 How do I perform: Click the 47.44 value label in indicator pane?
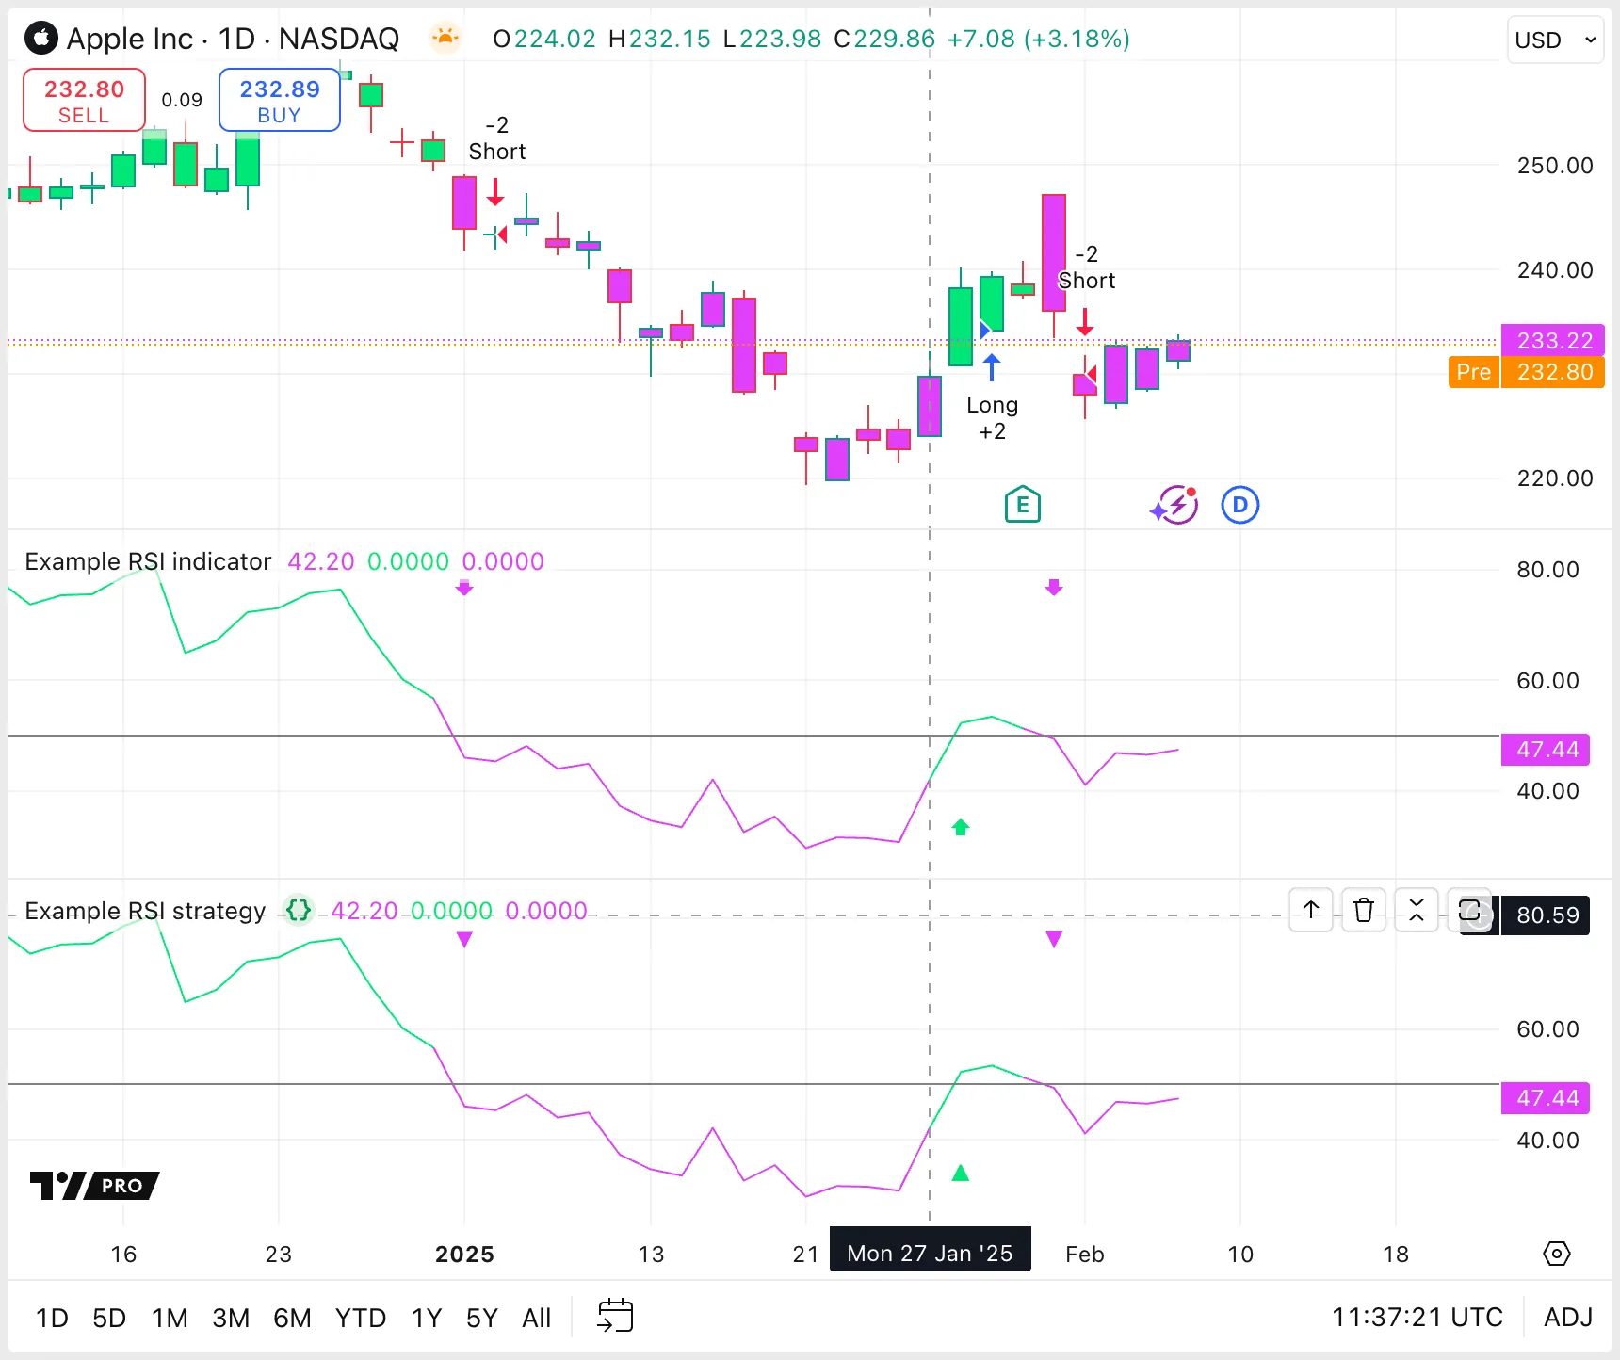click(x=1546, y=750)
